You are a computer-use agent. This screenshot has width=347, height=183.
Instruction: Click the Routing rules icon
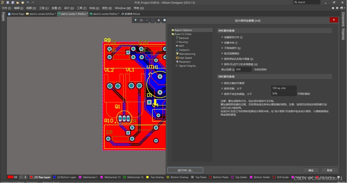point(177,42)
